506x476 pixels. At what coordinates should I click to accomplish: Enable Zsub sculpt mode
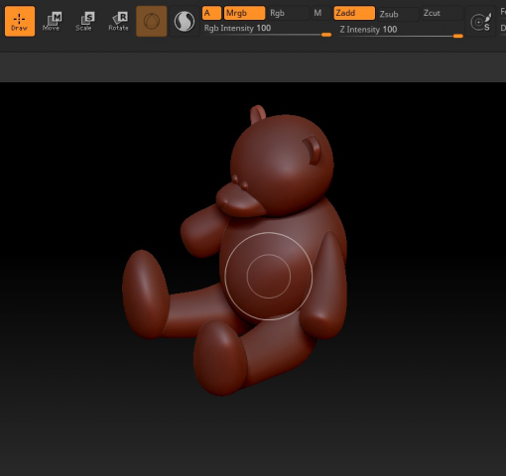[398, 14]
